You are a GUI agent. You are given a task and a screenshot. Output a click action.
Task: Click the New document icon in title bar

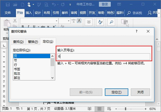22,5
